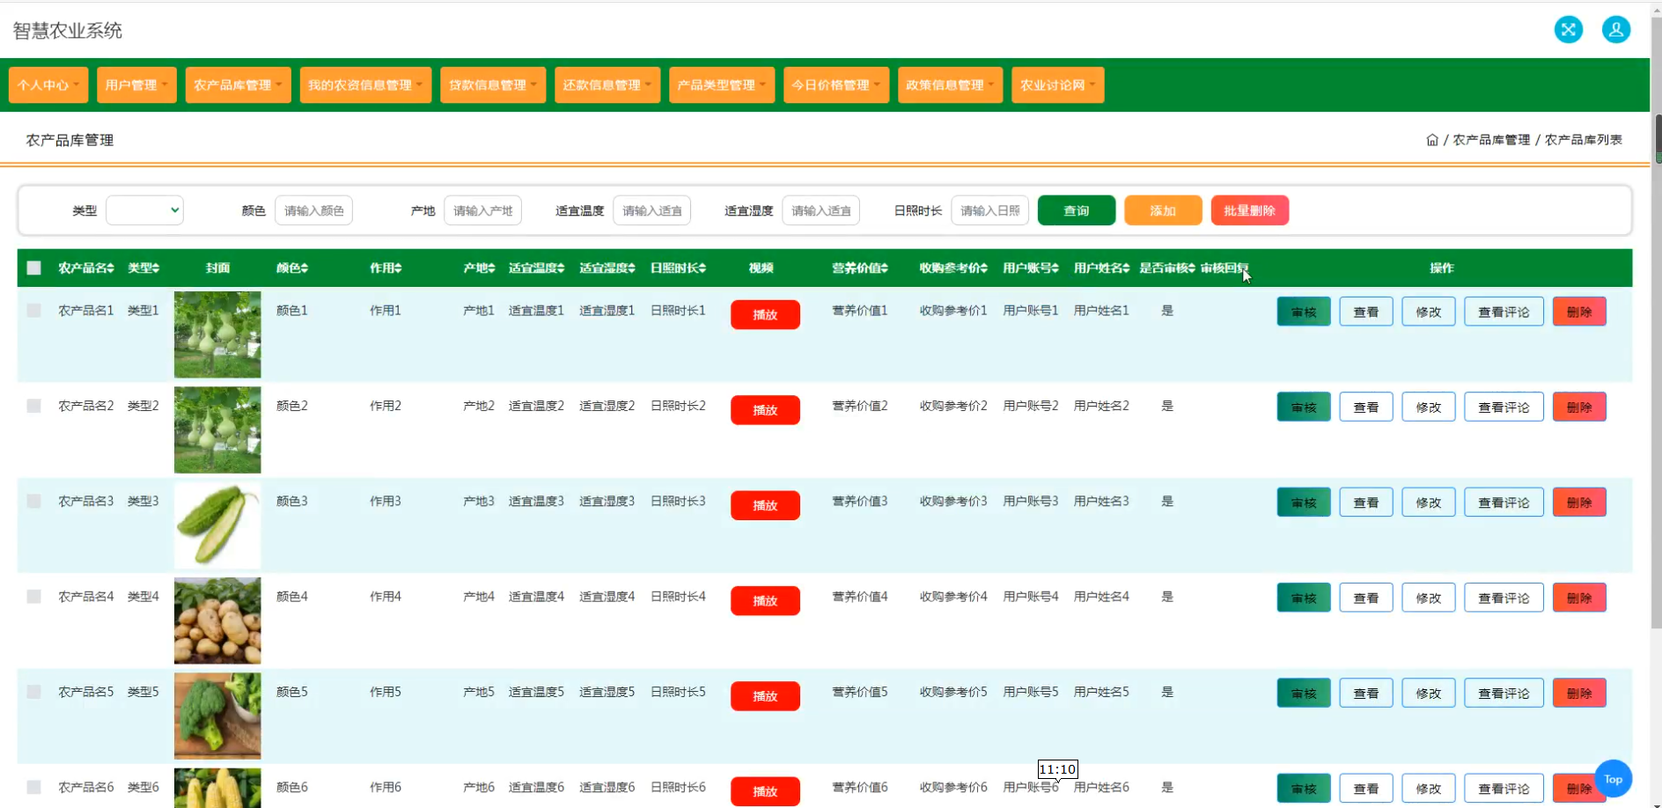
Task: Click the orange 添加 button
Action: (x=1163, y=210)
